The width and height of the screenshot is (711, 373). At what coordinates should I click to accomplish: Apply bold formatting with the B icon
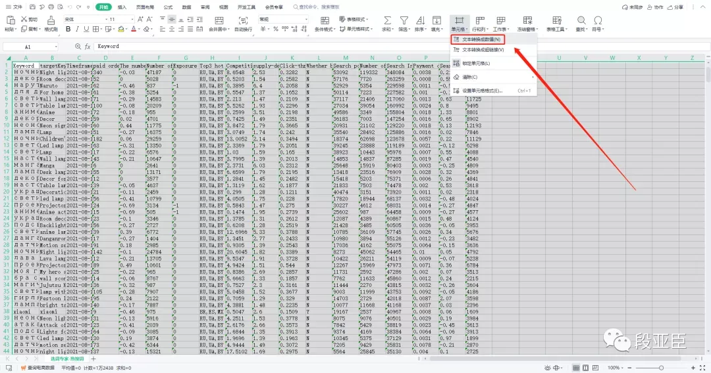pyautogui.click(x=68, y=29)
